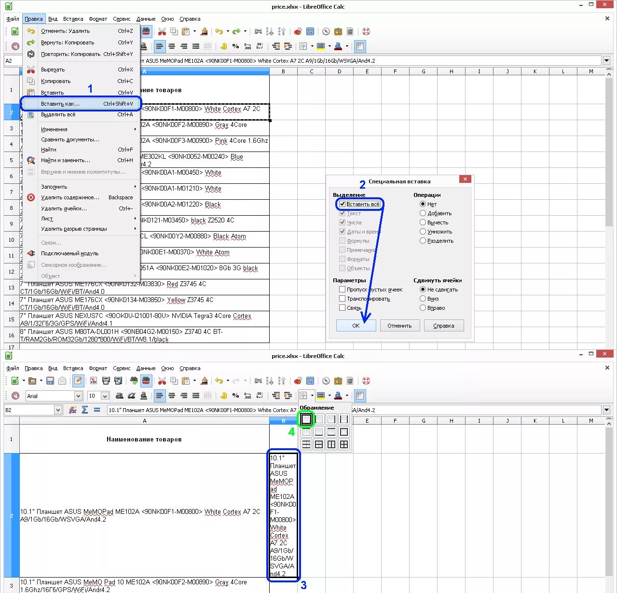This screenshot has height=593, width=617.
Task: Choose Вставить как... from Правка menu
Action: (x=81, y=104)
